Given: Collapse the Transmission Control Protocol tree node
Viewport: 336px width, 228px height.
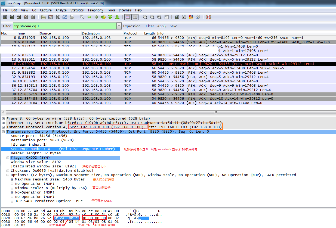Looking at the screenshot, I should 3,132.
